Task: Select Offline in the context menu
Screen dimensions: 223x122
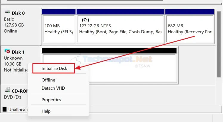Action: (x=48, y=80)
